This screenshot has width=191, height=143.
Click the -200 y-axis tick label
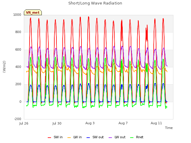click(18, 119)
